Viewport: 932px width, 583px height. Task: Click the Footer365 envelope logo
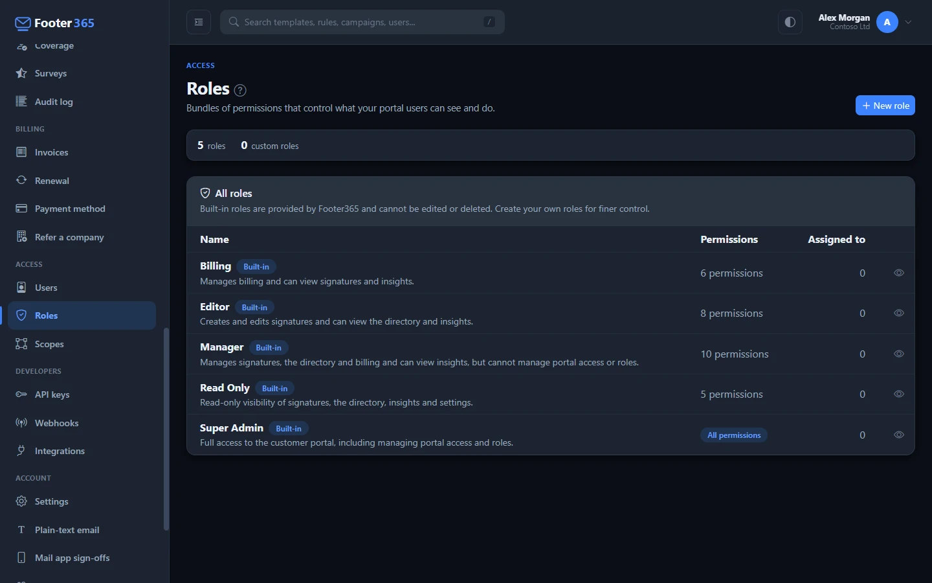click(23, 24)
